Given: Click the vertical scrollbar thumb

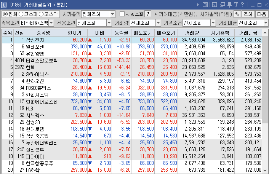Looking at the screenshot, I should (265, 79).
